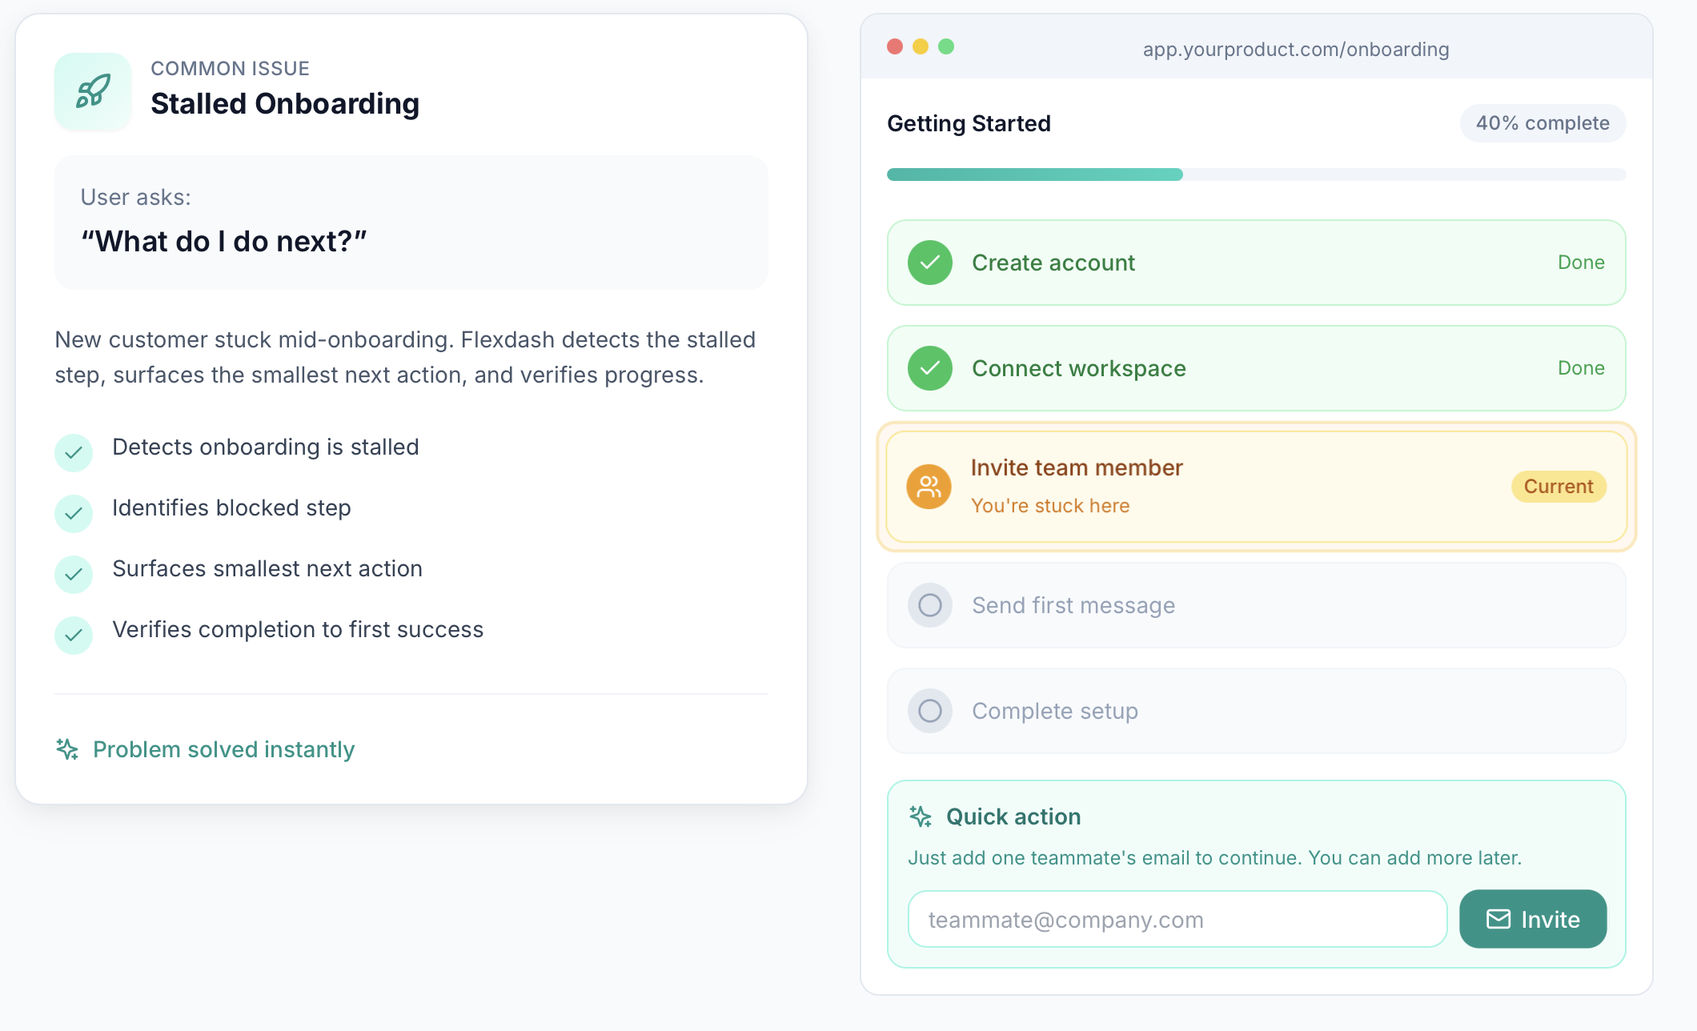
Task: Click the Problem solved instantly link
Action: [x=223, y=749]
